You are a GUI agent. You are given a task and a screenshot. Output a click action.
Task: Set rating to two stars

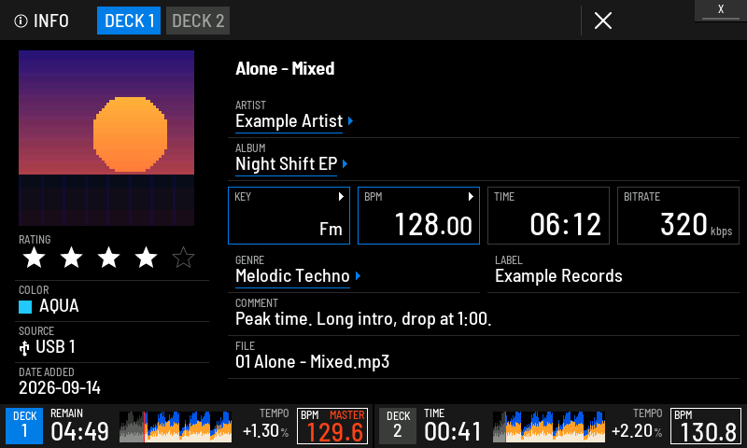click(72, 258)
